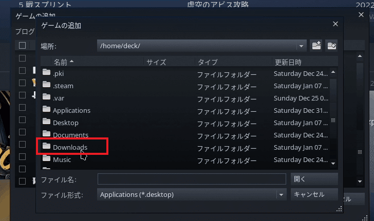Select the Desktop folder name
This screenshot has height=221, width=374.
(x=66, y=123)
